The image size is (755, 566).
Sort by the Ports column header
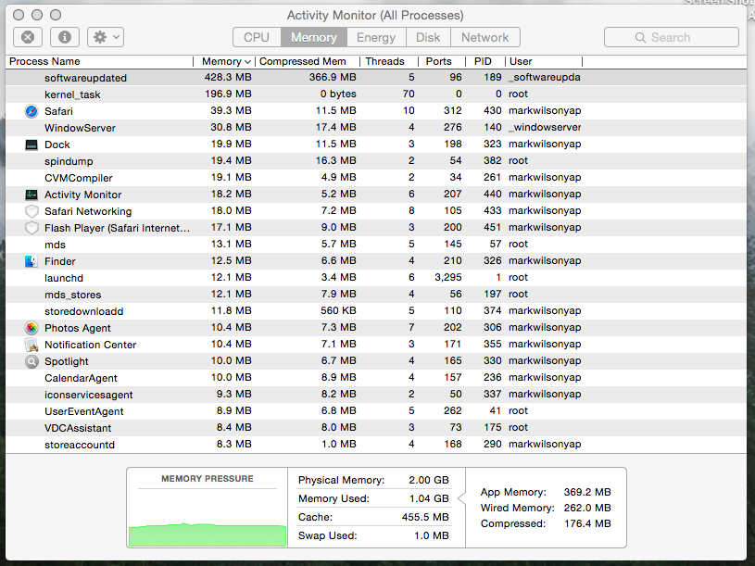[442, 62]
